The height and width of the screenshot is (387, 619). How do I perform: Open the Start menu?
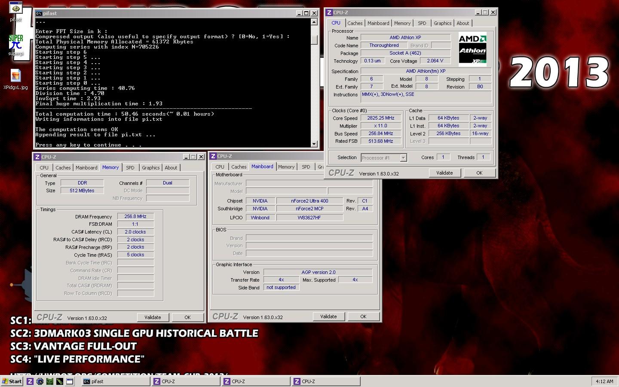pos(12,381)
